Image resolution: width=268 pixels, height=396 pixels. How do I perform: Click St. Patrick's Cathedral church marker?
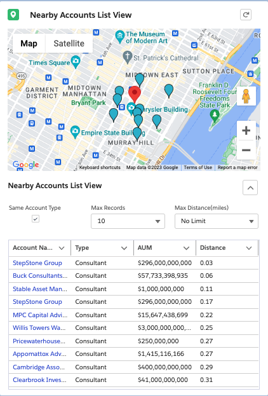(128, 57)
